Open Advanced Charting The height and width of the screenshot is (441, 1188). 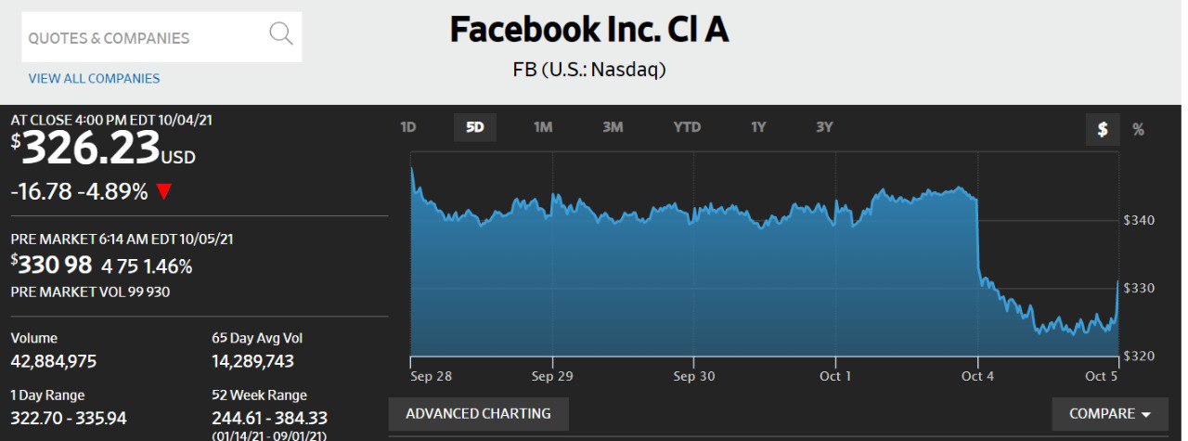click(478, 414)
